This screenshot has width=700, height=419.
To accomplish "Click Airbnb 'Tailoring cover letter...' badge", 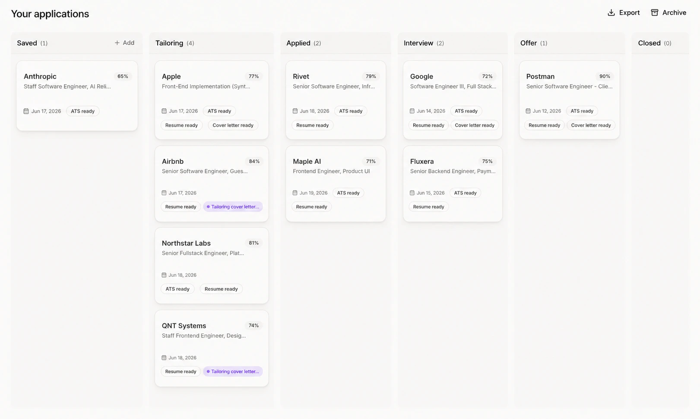I will (233, 207).
